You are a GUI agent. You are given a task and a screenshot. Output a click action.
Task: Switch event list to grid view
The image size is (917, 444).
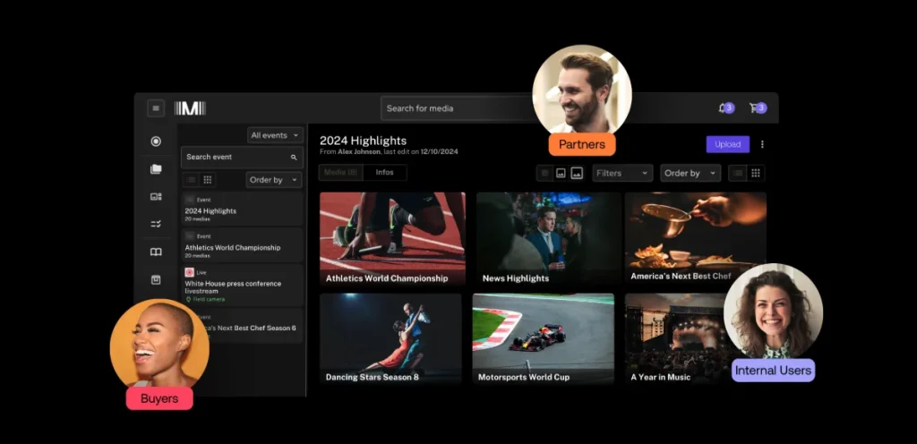tap(208, 180)
